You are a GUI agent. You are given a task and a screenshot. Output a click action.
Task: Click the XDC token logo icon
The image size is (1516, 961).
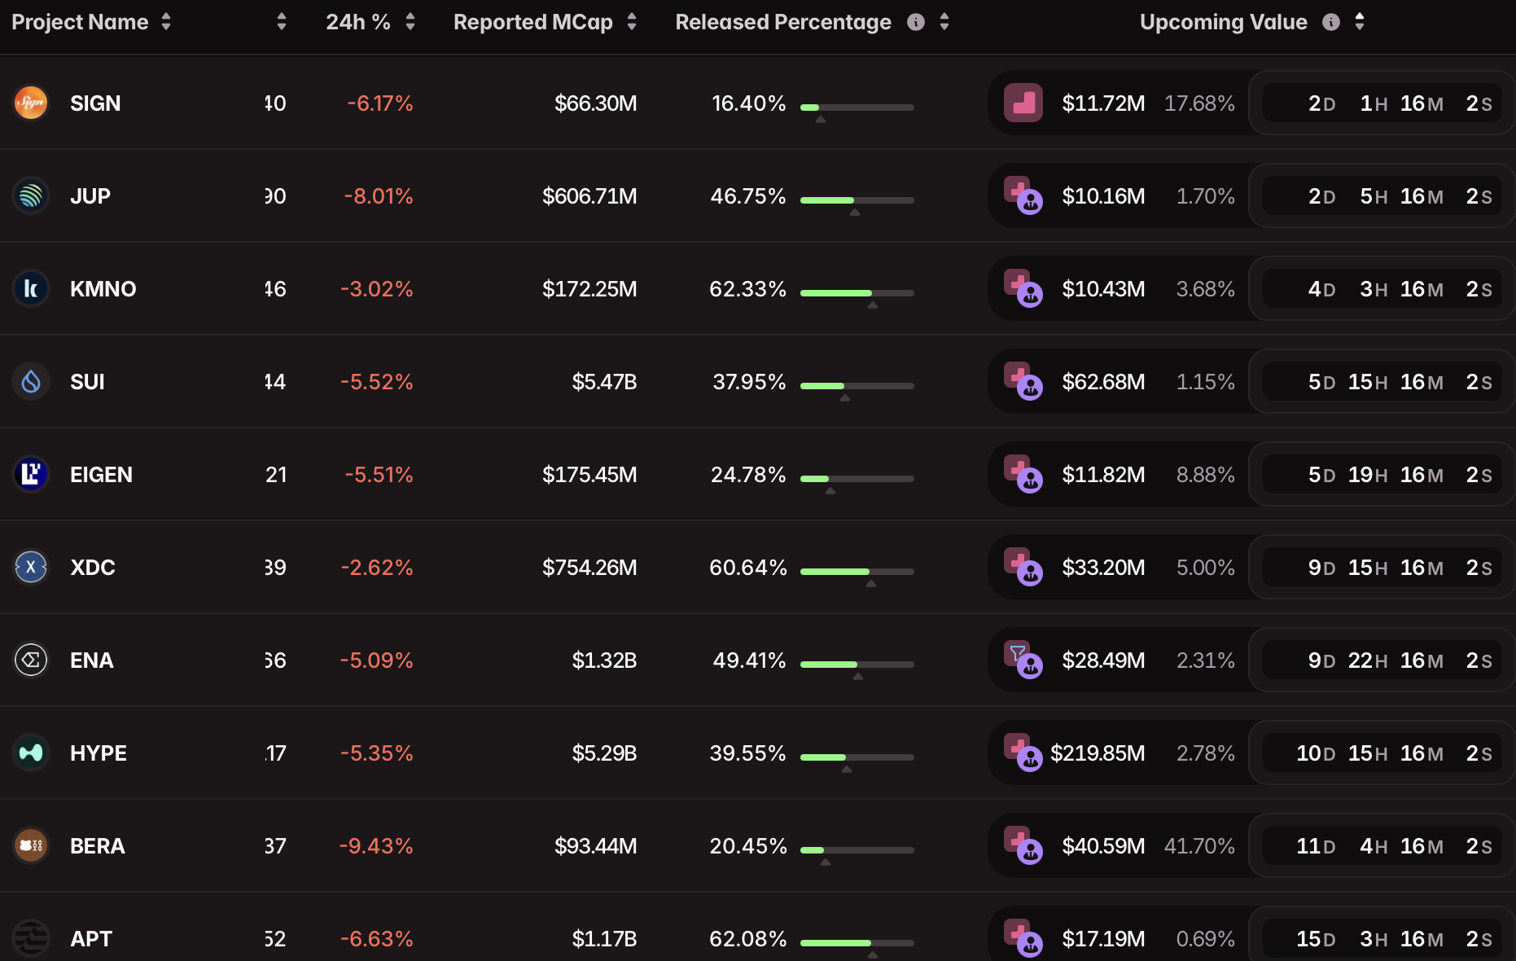pyautogui.click(x=31, y=567)
